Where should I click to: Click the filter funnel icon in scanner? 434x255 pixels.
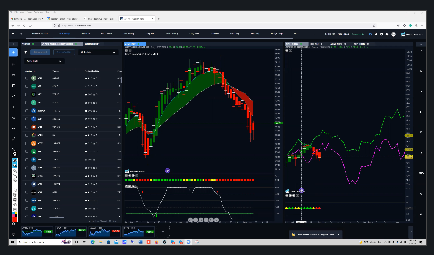tap(26, 52)
